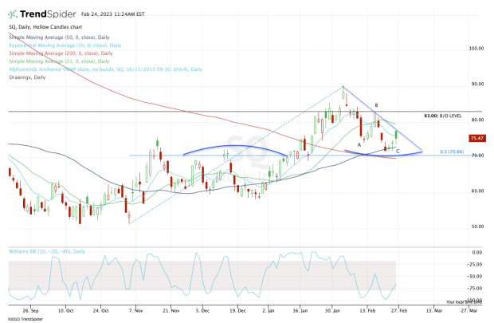Image resolution: width=494 pixels, height=323 pixels.
Task: Click the point B annotation on chart
Action: tap(376, 105)
